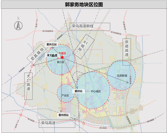
Task: Click the 产业区 zone text
Action: tap(65, 95)
